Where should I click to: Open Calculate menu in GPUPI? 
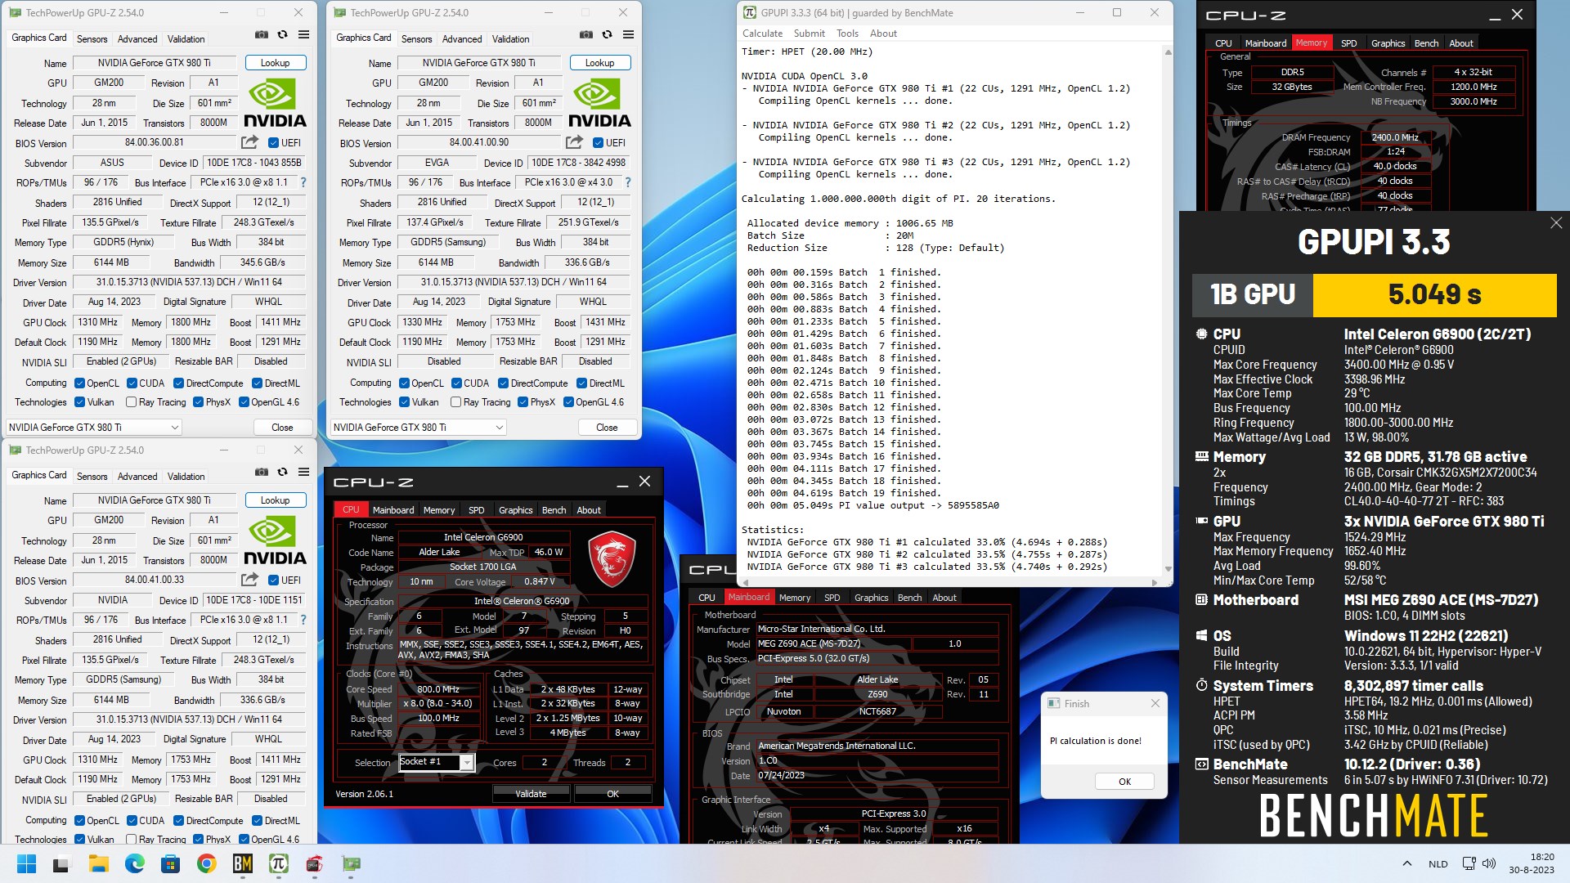pos(762,34)
